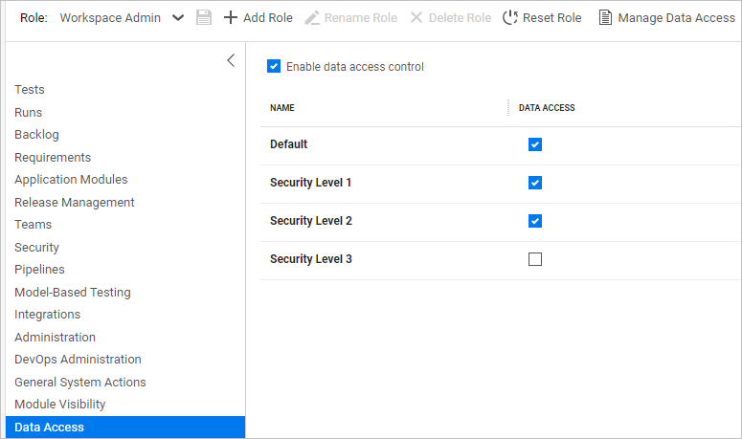Click the DATA ACCESS column header
Image resolution: width=742 pixels, height=439 pixels.
click(x=547, y=108)
